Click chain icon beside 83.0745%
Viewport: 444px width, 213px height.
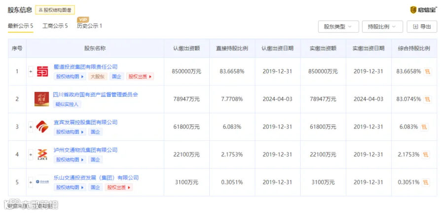(x=428, y=99)
